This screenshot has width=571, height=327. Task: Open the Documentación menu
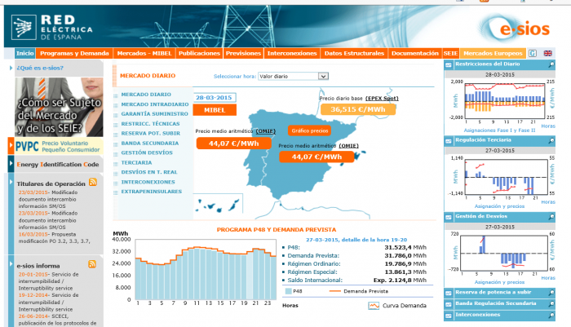pyautogui.click(x=414, y=53)
